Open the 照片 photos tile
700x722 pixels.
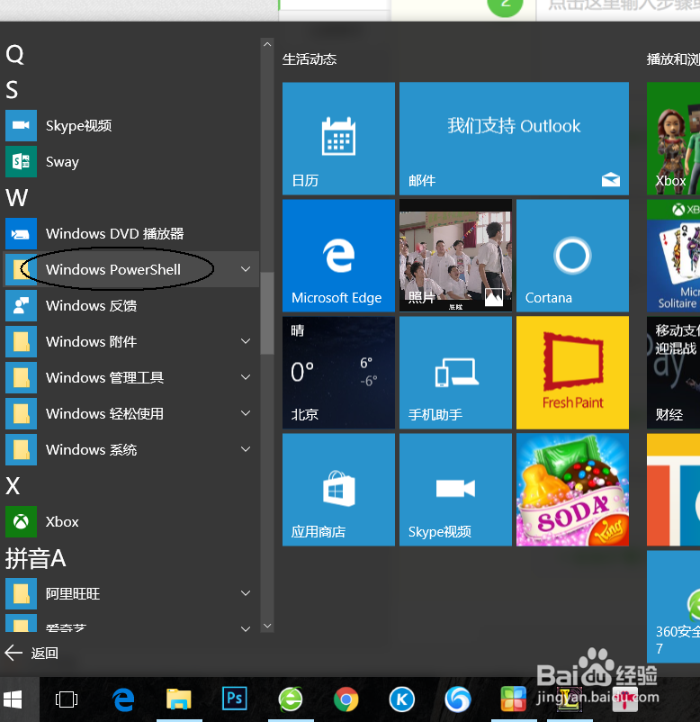455,256
